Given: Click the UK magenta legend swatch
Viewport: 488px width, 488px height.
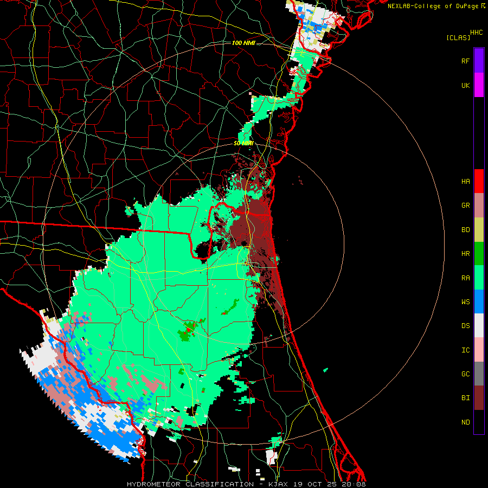Looking at the screenshot, I should point(479,85).
